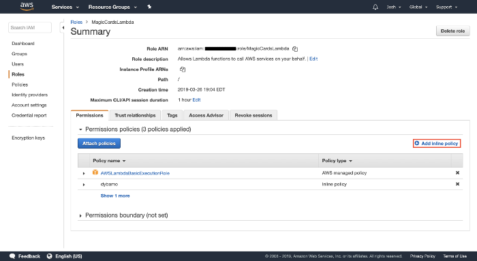Click the pin shortcut icon in top bar

point(149,7)
